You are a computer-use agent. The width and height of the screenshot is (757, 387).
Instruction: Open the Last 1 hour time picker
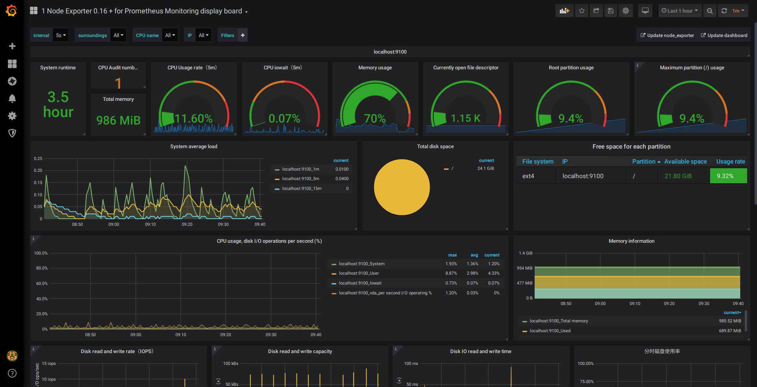(x=679, y=11)
